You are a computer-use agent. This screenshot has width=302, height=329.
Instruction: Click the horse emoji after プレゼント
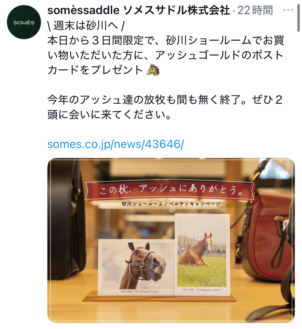153,70
